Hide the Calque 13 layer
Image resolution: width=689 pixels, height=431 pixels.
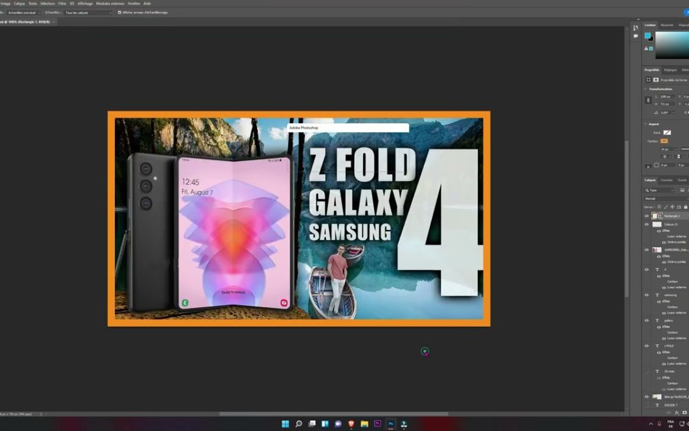click(646, 224)
